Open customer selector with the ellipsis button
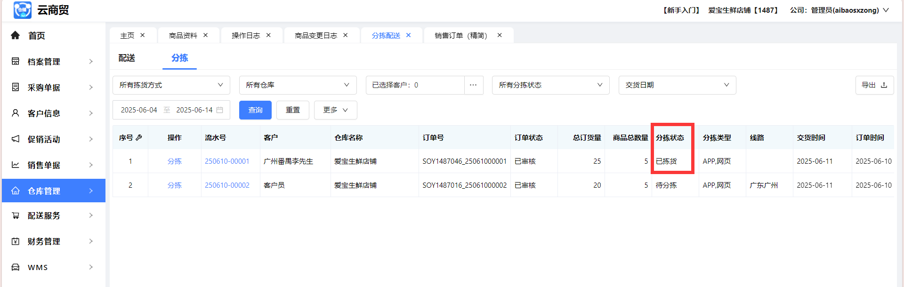 [473, 85]
